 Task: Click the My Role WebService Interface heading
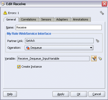(29, 33)
